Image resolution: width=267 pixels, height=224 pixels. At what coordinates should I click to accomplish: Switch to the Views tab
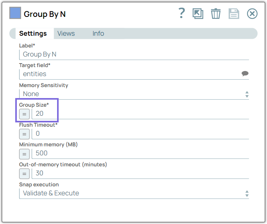click(66, 34)
